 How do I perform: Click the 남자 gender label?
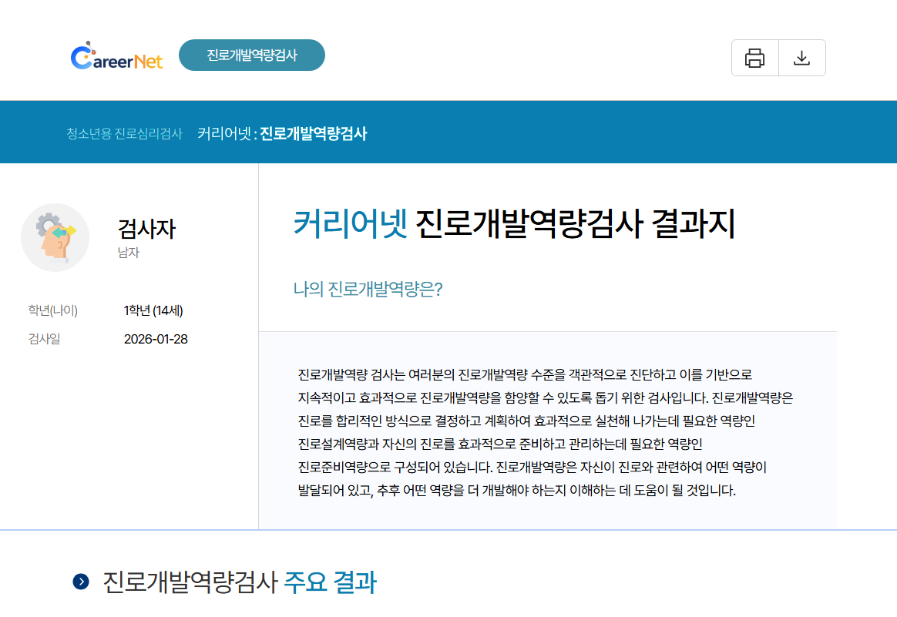(128, 253)
